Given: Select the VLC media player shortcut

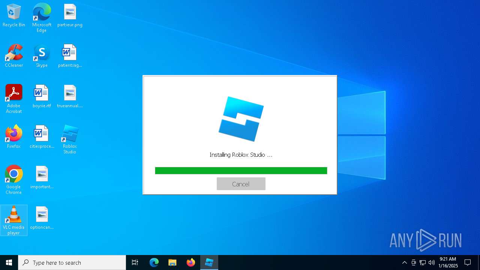Looking at the screenshot, I should (x=14, y=220).
